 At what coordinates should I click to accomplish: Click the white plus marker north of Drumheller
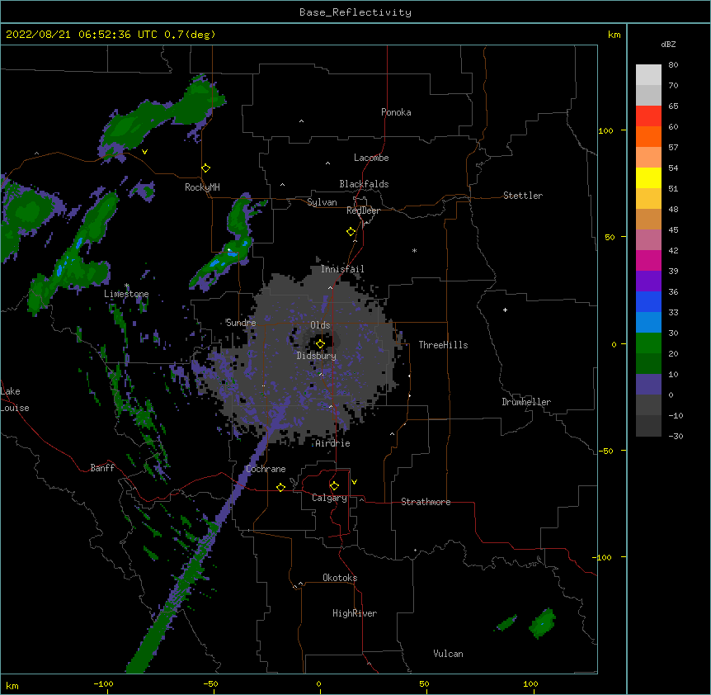coord(505,310)
